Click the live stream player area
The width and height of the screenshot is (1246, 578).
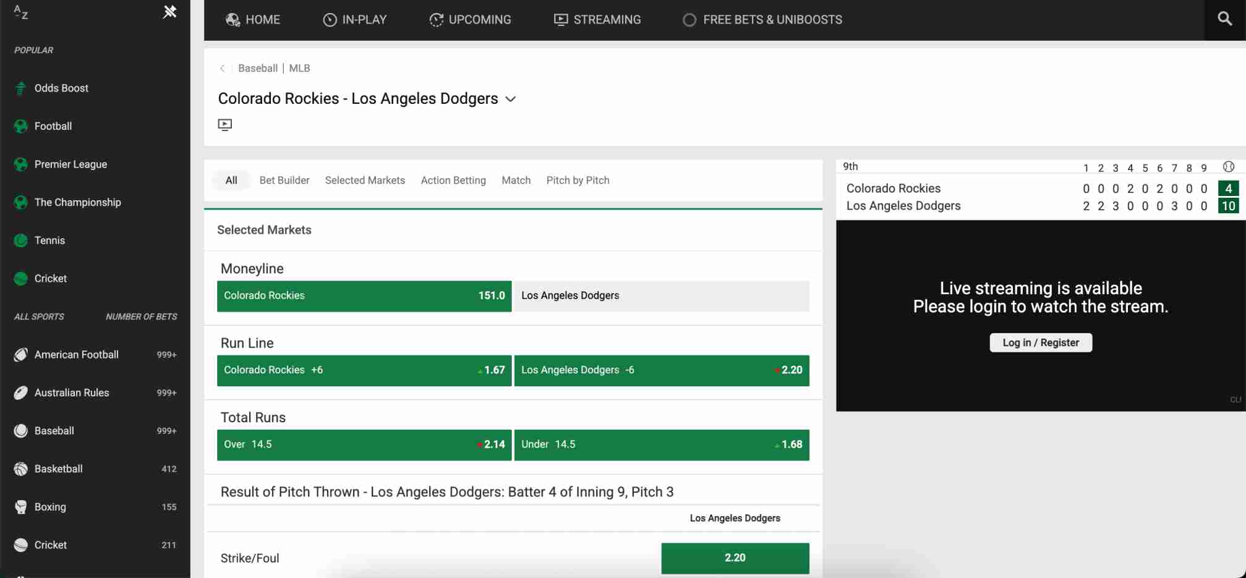tap(1041, 316)
